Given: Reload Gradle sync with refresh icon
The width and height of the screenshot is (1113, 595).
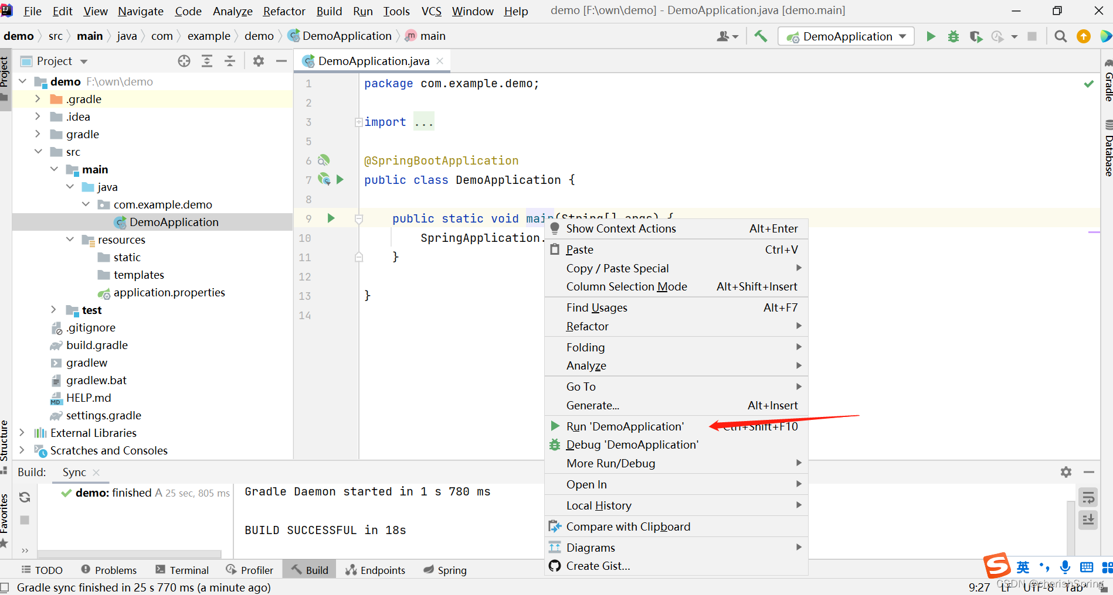Looking at the screenshot, I should click(x=25, y=497).
